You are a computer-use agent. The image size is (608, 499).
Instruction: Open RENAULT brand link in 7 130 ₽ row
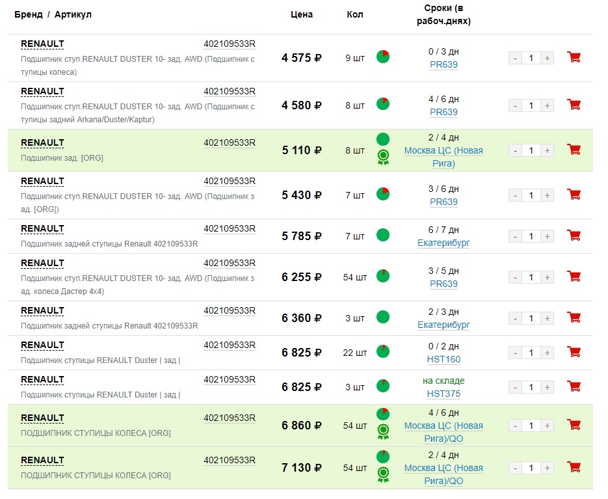[x=42, y=461]
